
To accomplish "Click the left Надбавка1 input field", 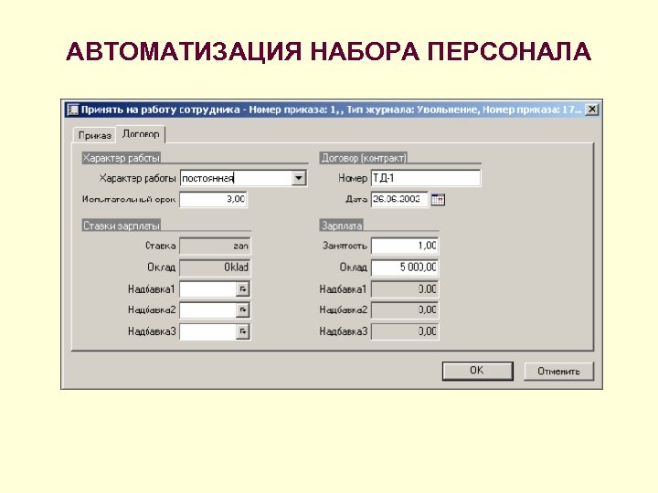I will point(208,288).
